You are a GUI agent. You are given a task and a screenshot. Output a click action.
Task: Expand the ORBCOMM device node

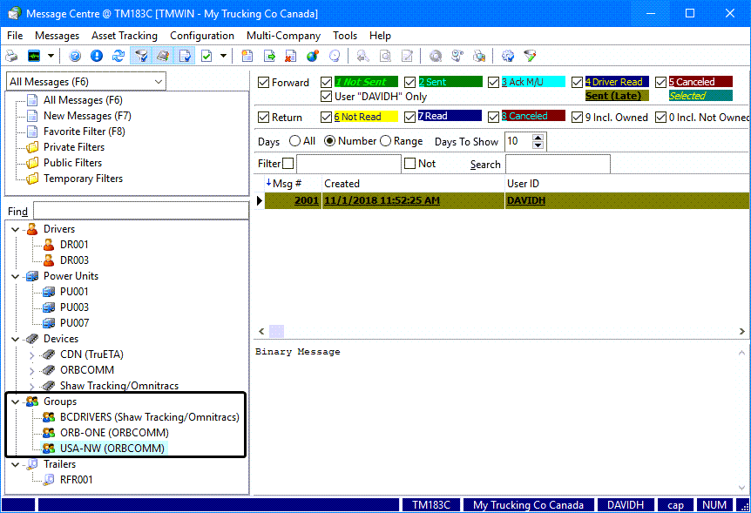32,370
